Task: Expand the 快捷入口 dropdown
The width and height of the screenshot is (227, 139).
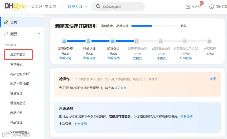Action: click(77, 7)
